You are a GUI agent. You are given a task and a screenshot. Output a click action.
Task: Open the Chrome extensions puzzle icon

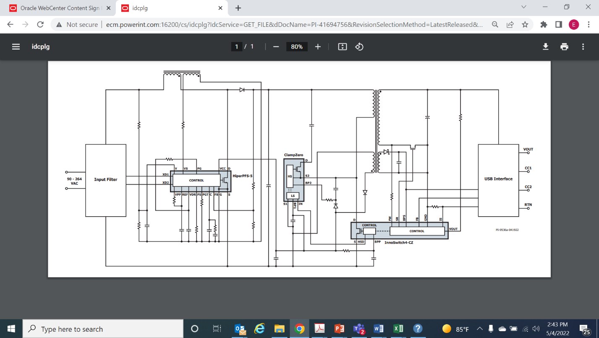(x=544, y=24)
